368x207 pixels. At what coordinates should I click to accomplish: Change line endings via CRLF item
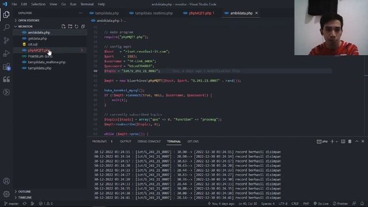coord(295,204)
